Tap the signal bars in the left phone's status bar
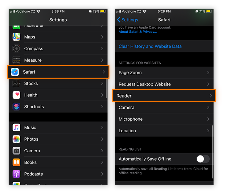 (x=12, y=11)
